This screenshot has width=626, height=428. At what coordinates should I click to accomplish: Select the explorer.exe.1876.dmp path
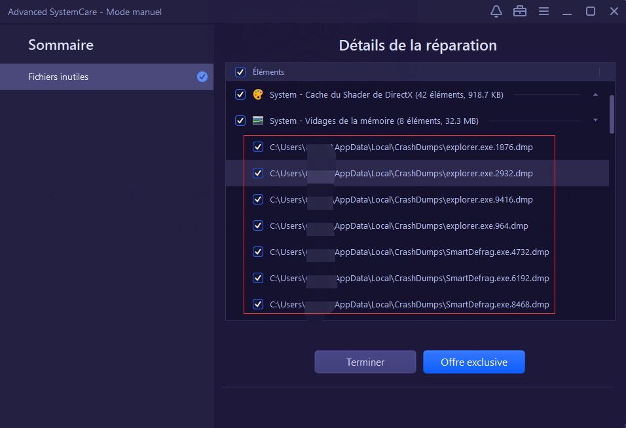tap(401, 147)
